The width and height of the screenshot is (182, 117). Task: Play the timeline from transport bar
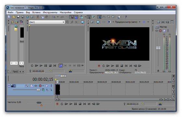coord(71,104)
